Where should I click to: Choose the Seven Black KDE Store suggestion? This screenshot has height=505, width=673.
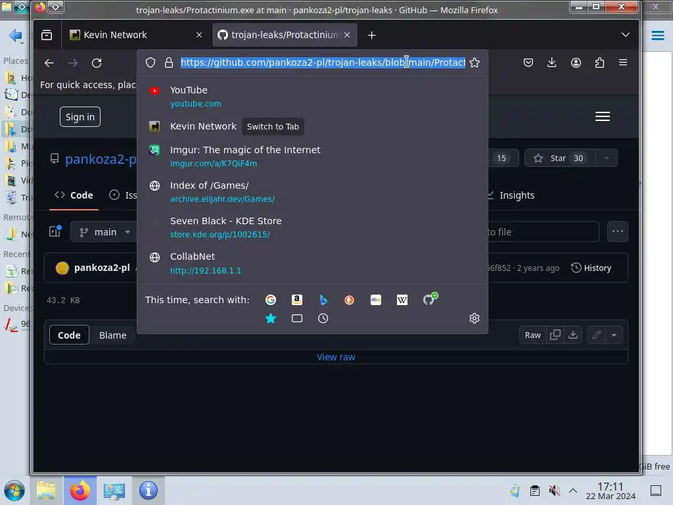(312, 228)
